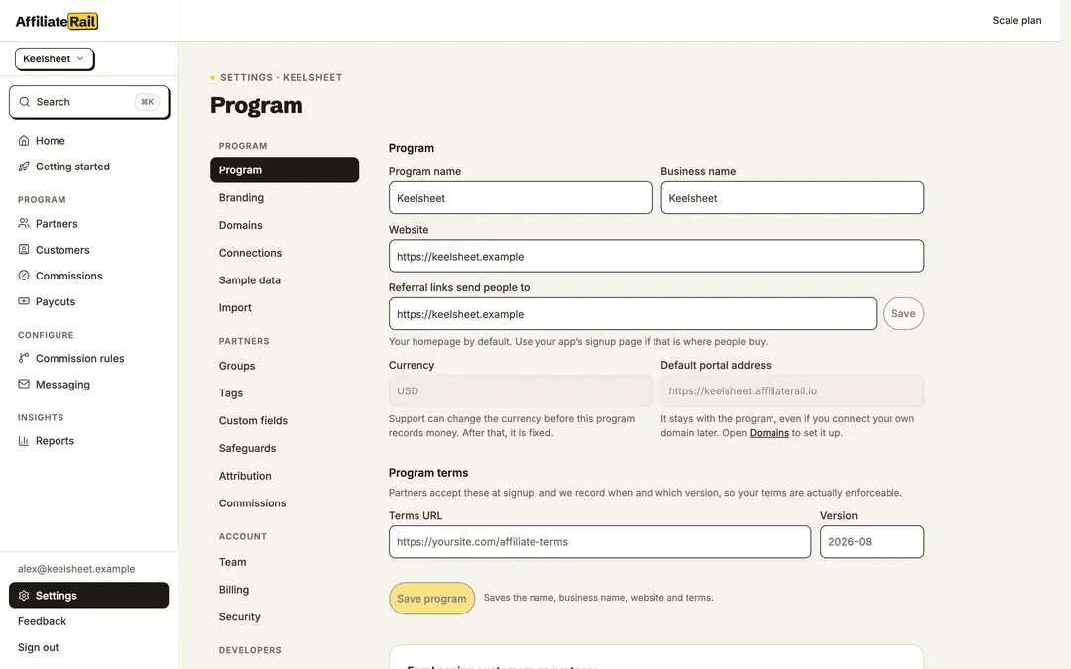Open Import settings

point(285,307)
